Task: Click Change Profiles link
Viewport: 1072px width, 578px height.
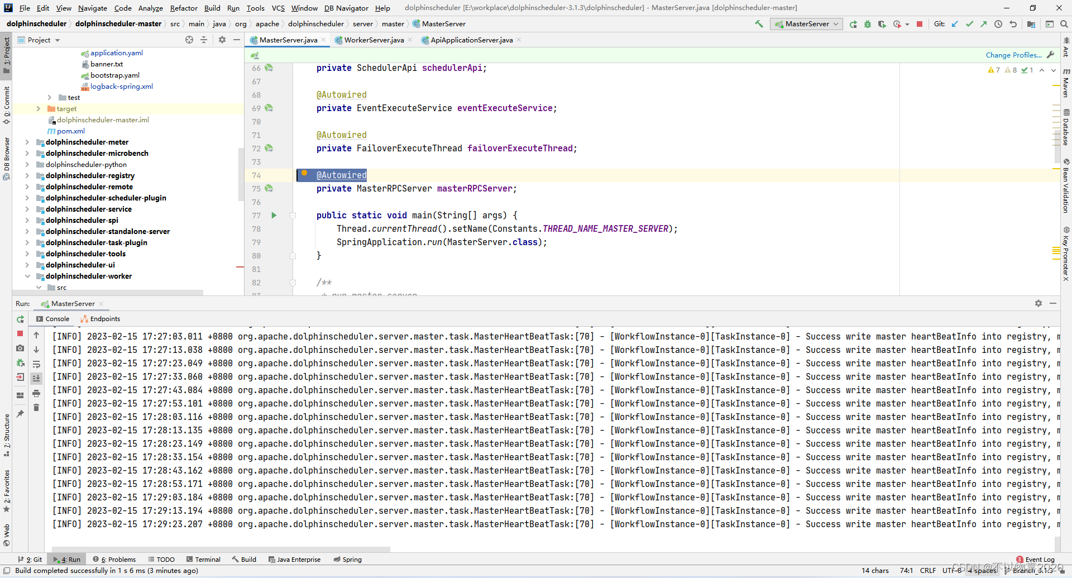Action: [1013, 55]
